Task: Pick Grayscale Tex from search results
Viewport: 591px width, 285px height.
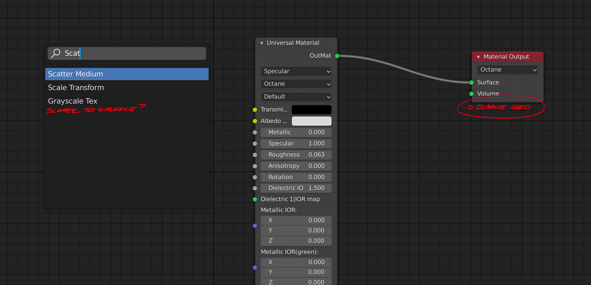Action: [x=127, y=101]
